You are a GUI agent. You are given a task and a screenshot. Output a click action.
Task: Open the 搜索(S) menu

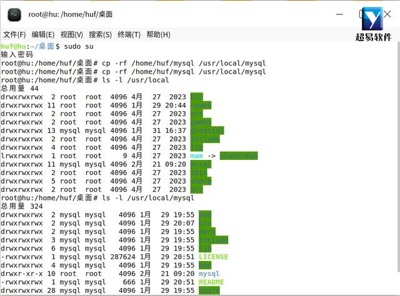point(100,35)
